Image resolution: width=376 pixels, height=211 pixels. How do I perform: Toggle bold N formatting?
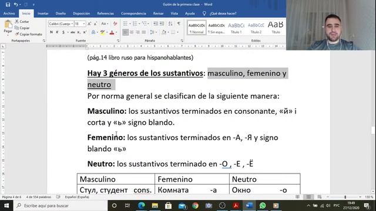(51, 32)
